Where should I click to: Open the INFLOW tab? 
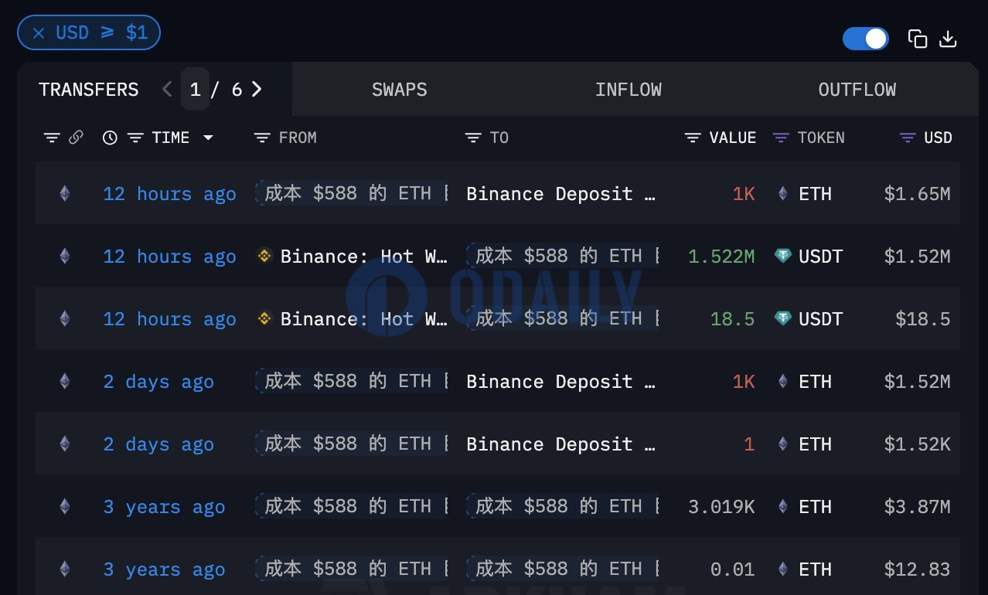[x=629, y=90]
